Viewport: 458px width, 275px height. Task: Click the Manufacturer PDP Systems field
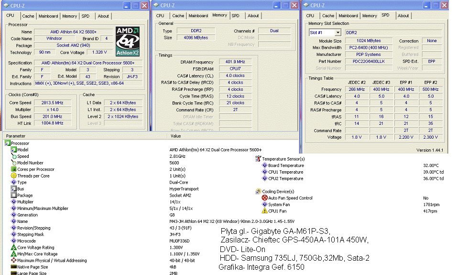[x=369, y=55]
